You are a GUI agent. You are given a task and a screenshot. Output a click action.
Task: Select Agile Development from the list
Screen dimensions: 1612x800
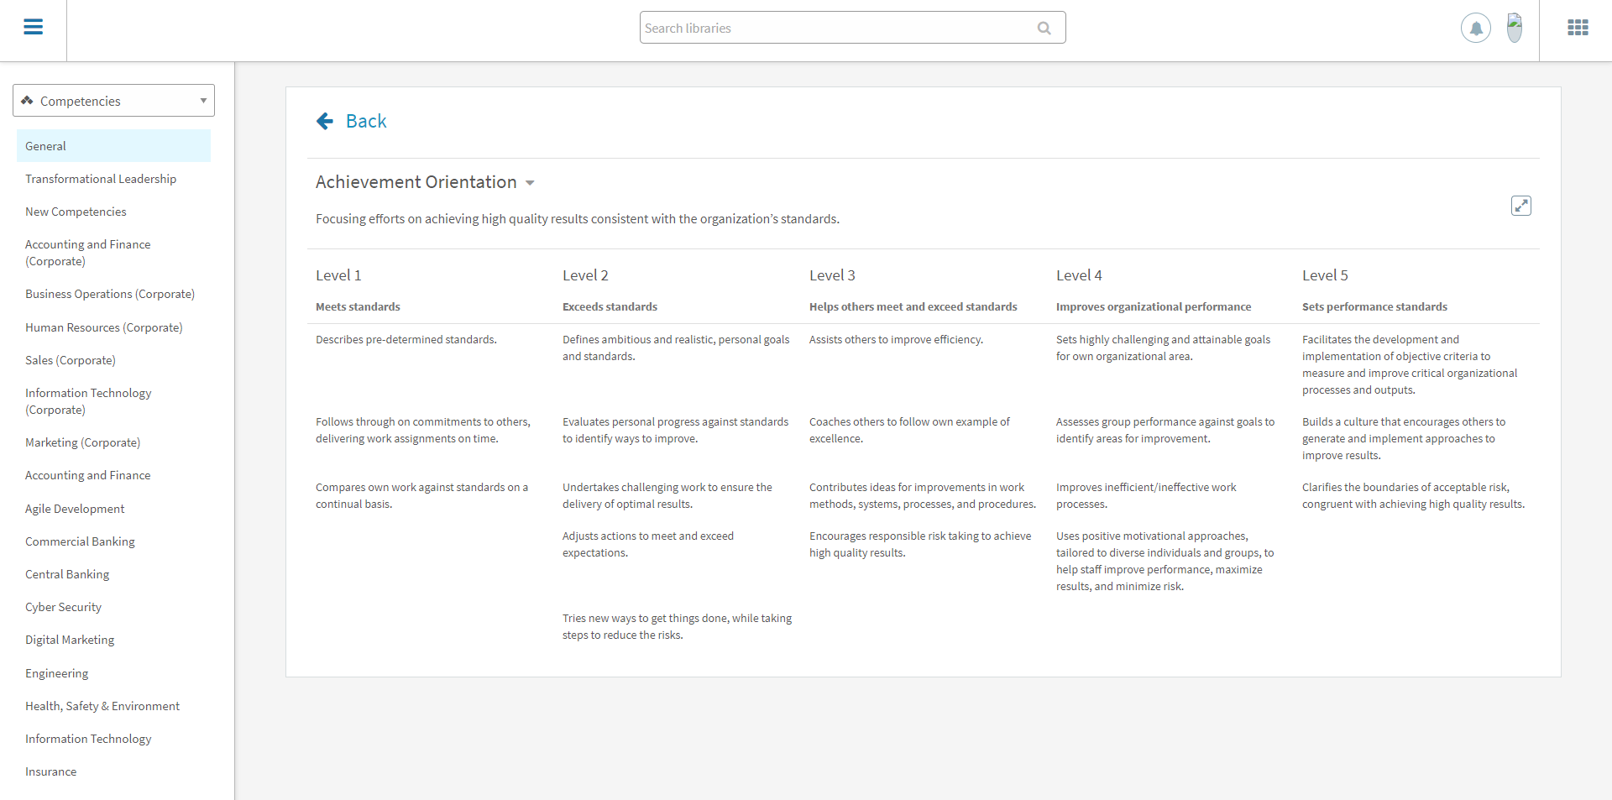75,509
